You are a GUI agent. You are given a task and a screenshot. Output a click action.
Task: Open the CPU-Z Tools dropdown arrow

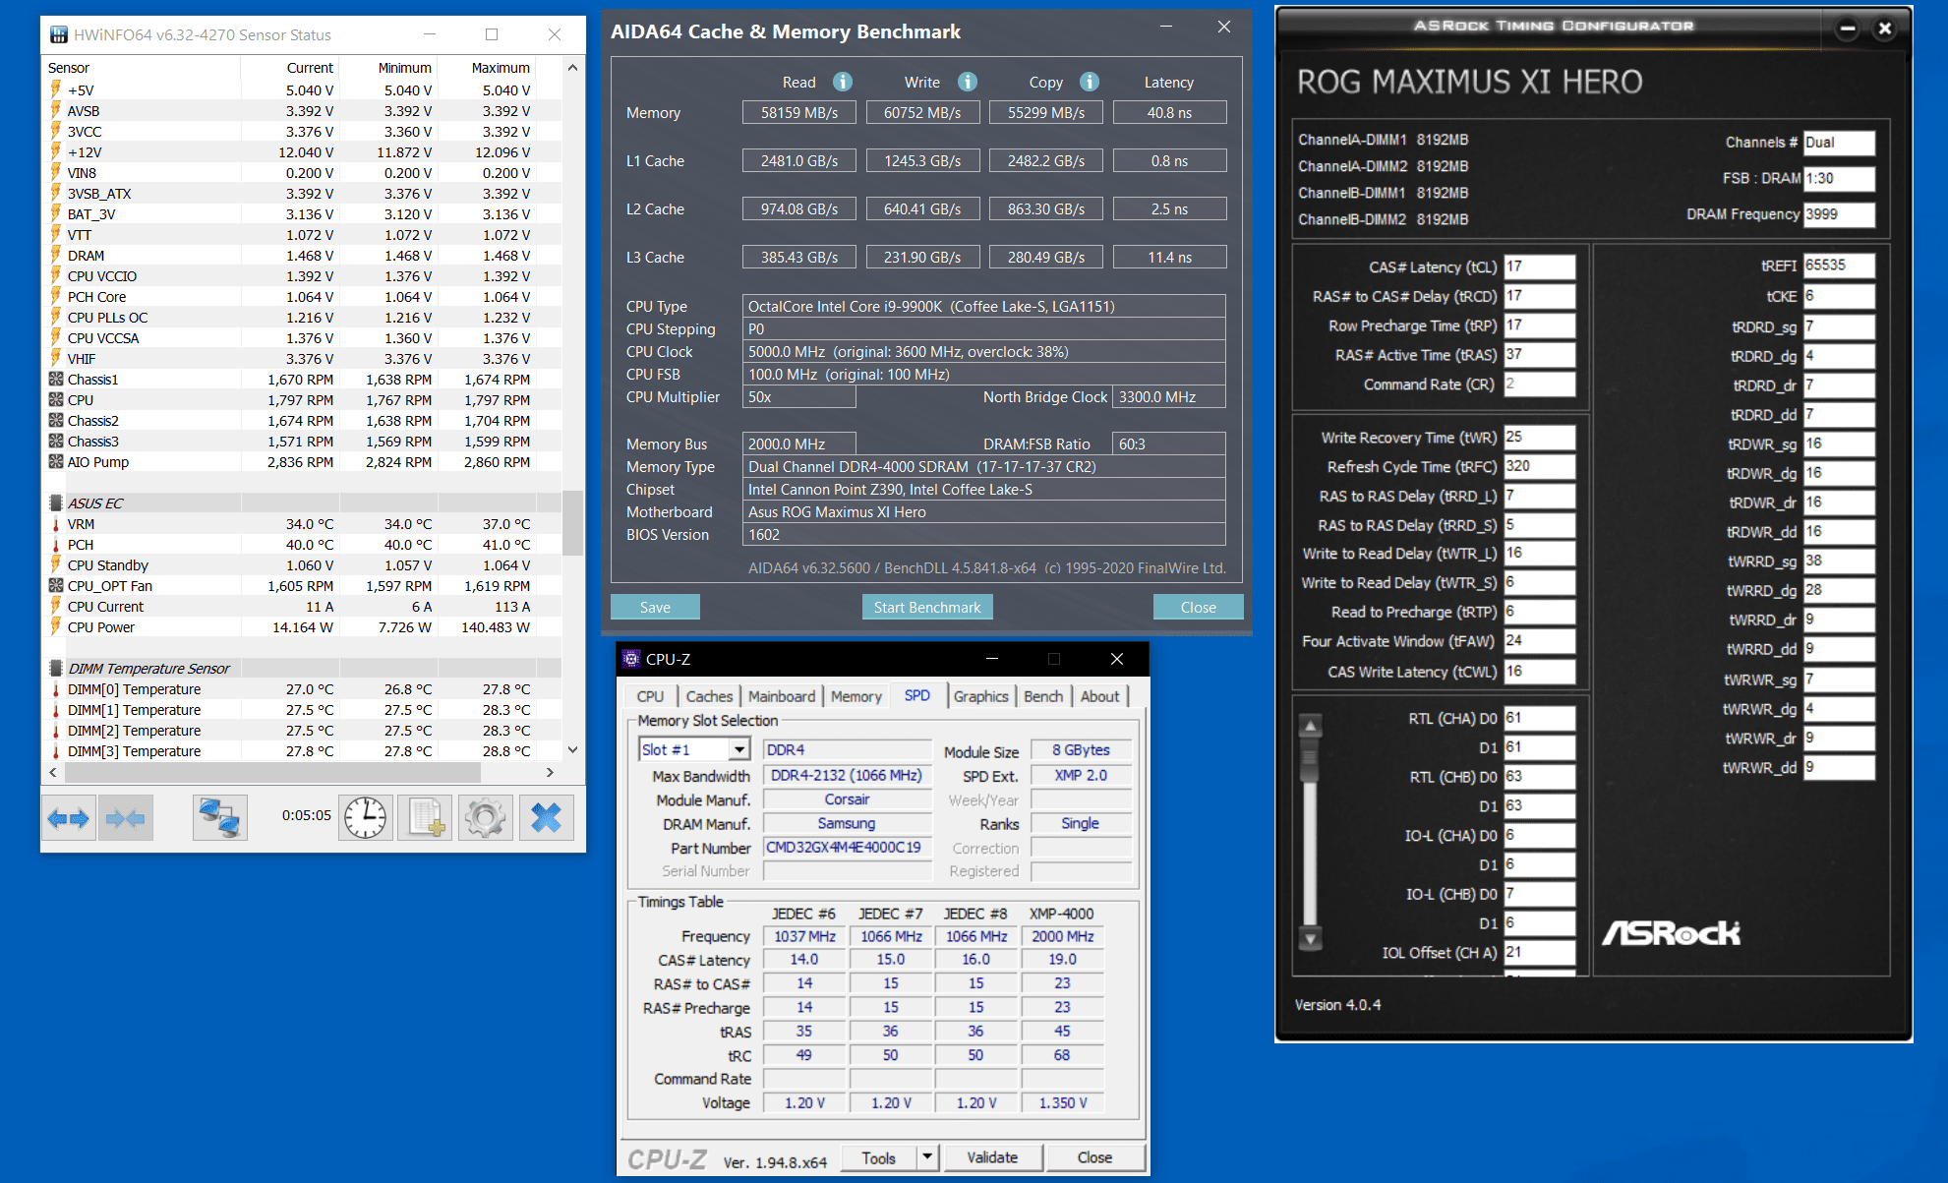click(x=927, y=1157)
